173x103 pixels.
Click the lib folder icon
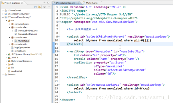[x=9, y=68]
